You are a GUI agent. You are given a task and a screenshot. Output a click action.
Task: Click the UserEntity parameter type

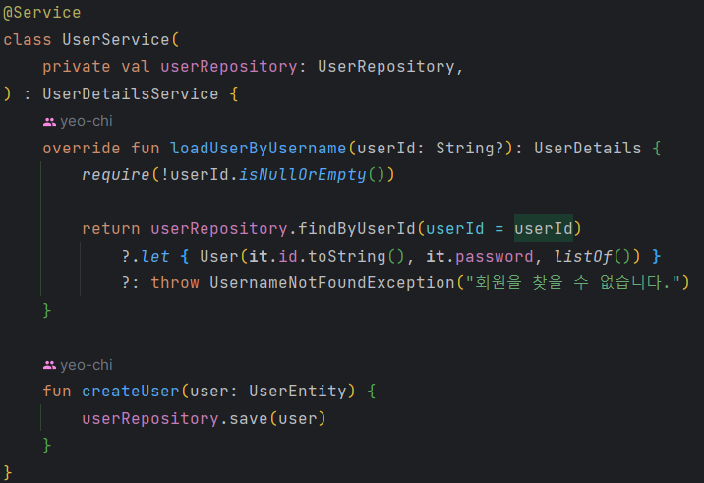pos(298,391)
